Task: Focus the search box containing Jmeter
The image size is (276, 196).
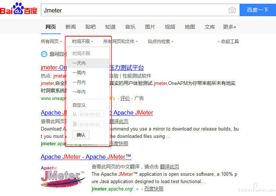Action: [x=140, y=10]
